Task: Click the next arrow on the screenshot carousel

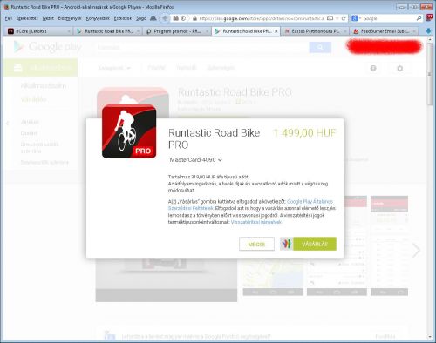Action: coord(416,250)
